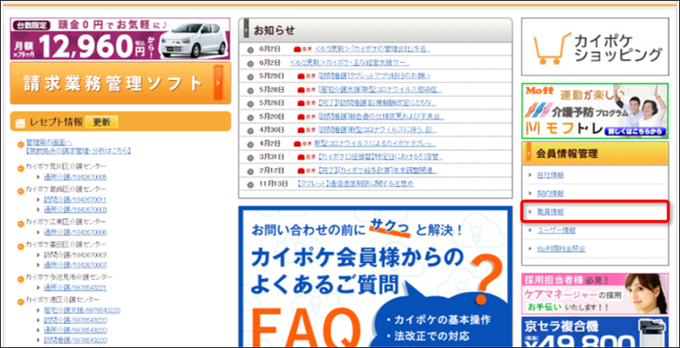The height and width of the screenshot is (348, 680).
Task: Open the 5月29日 タブレットアプリ移行 notice
Action: pos(374,76)
